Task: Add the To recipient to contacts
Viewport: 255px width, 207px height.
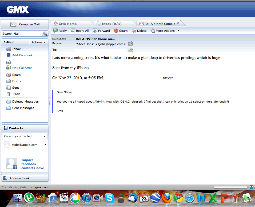Action: (131, 50)
